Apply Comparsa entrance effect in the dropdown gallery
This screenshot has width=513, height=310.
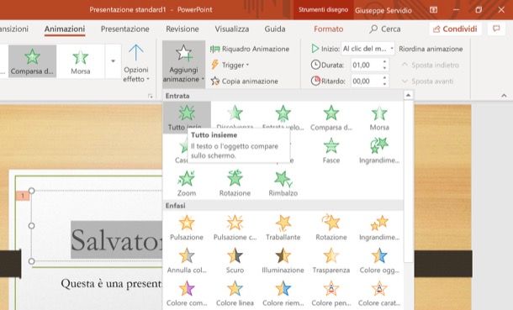coord(331,117)
